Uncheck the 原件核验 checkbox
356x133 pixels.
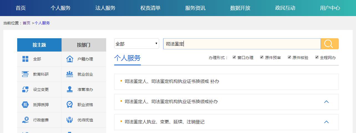point(289,57)
